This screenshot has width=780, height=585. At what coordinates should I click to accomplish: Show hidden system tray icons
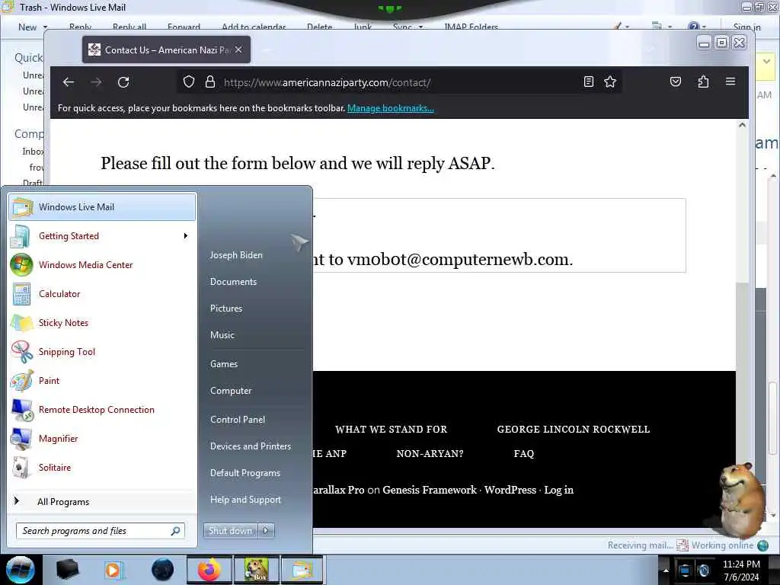point(666,571)
